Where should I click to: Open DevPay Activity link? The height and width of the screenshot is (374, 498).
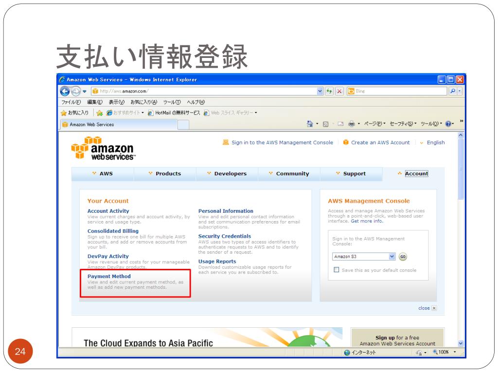tap(108, 256)
